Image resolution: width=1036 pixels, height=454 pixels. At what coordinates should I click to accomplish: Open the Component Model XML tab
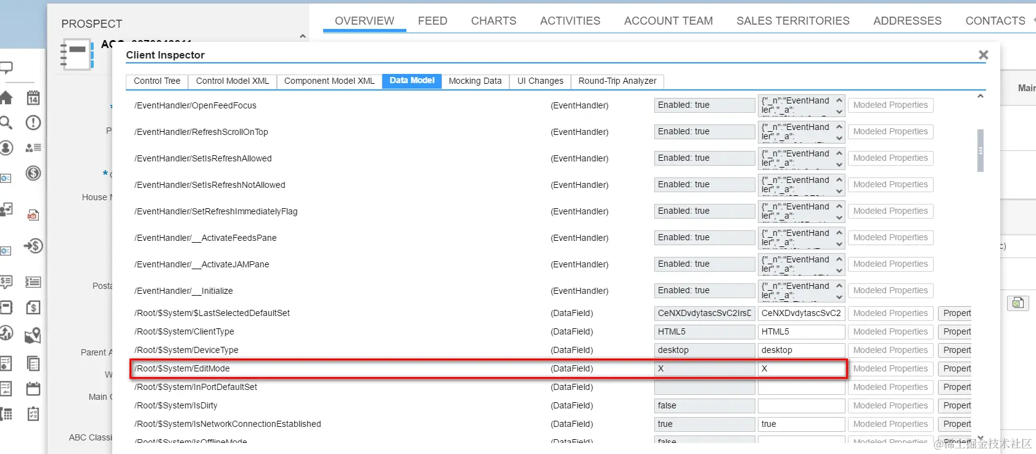coord(329,81)
